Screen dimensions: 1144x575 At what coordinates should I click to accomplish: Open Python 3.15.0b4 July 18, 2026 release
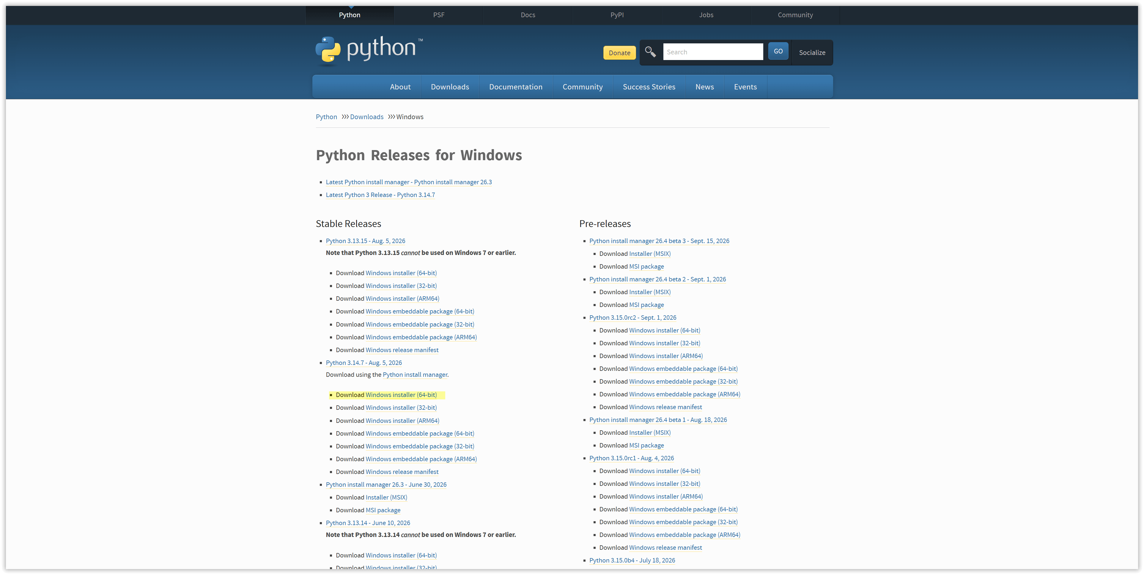(x=632, y=560)
